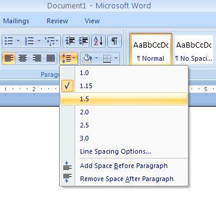216x224 pixels.
Task: Open the Borders dropdown arrow
Action: (116, 58)
